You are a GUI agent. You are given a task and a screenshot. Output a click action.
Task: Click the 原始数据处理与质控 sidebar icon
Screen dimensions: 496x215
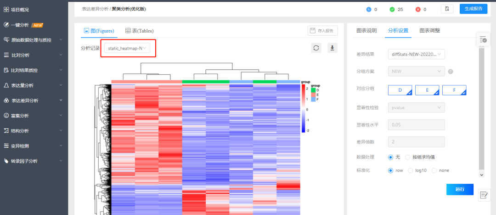[6, 40]
